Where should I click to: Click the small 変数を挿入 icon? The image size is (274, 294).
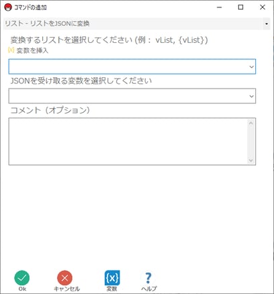pyautogui.click(x=11, y=50)
